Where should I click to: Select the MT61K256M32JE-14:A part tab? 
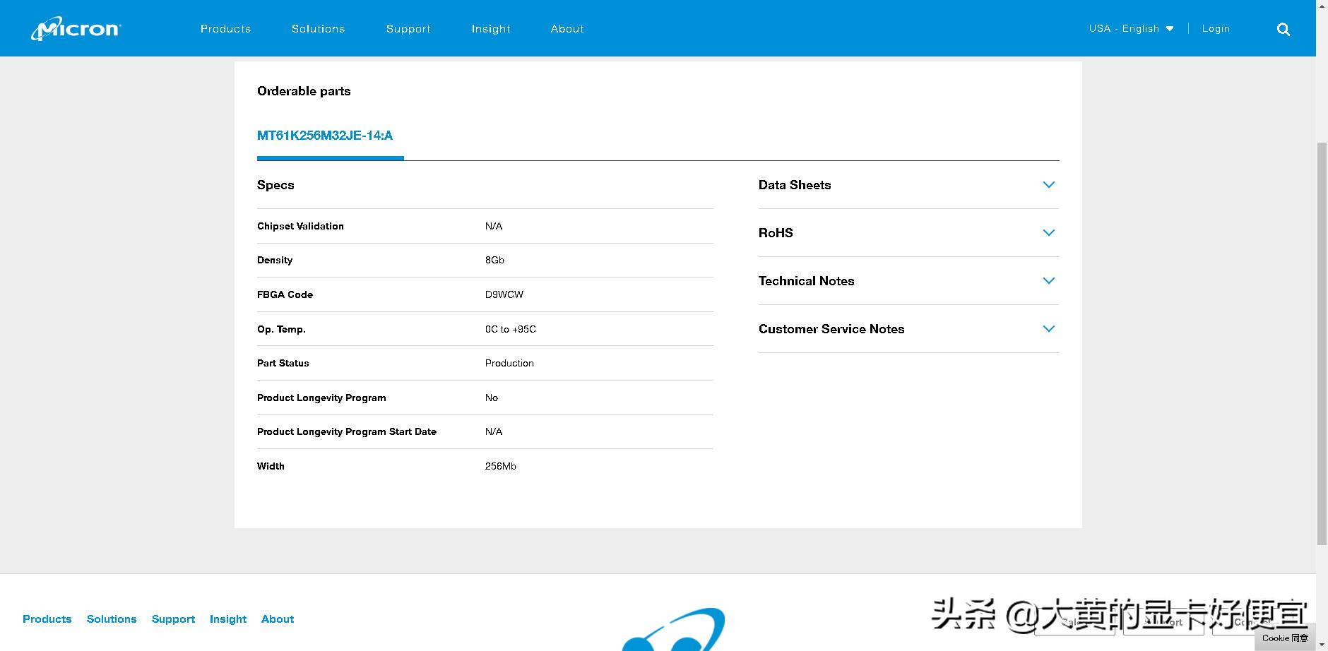coord(325,136)
